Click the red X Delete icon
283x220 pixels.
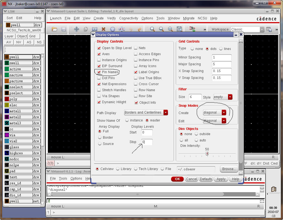103,29
